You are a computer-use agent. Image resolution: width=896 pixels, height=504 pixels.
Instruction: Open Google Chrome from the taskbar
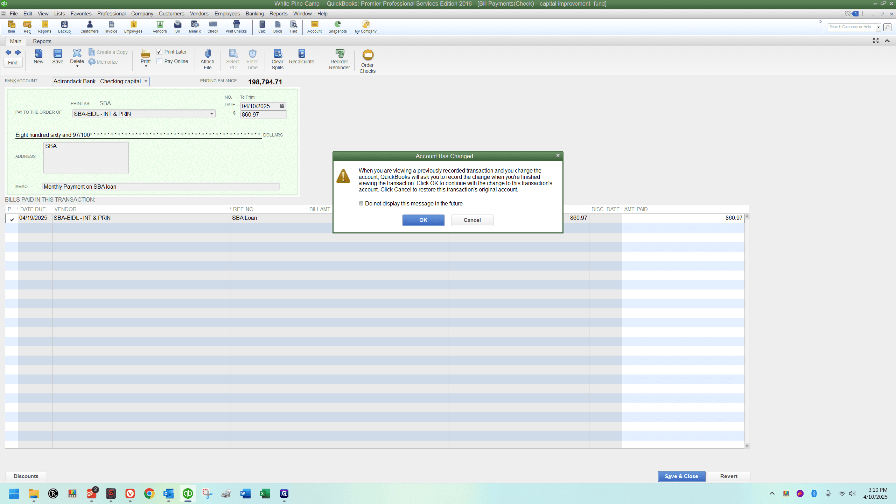pos(149,493)
